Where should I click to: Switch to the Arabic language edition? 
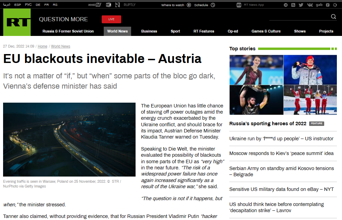click(x=7, y=4)
